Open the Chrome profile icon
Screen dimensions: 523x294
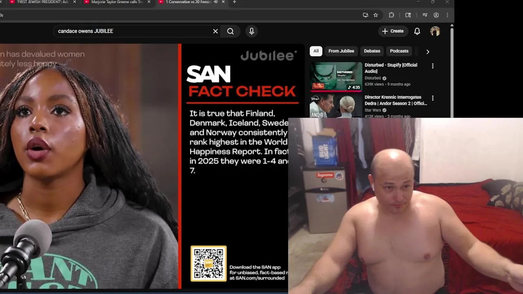[436, 15]
